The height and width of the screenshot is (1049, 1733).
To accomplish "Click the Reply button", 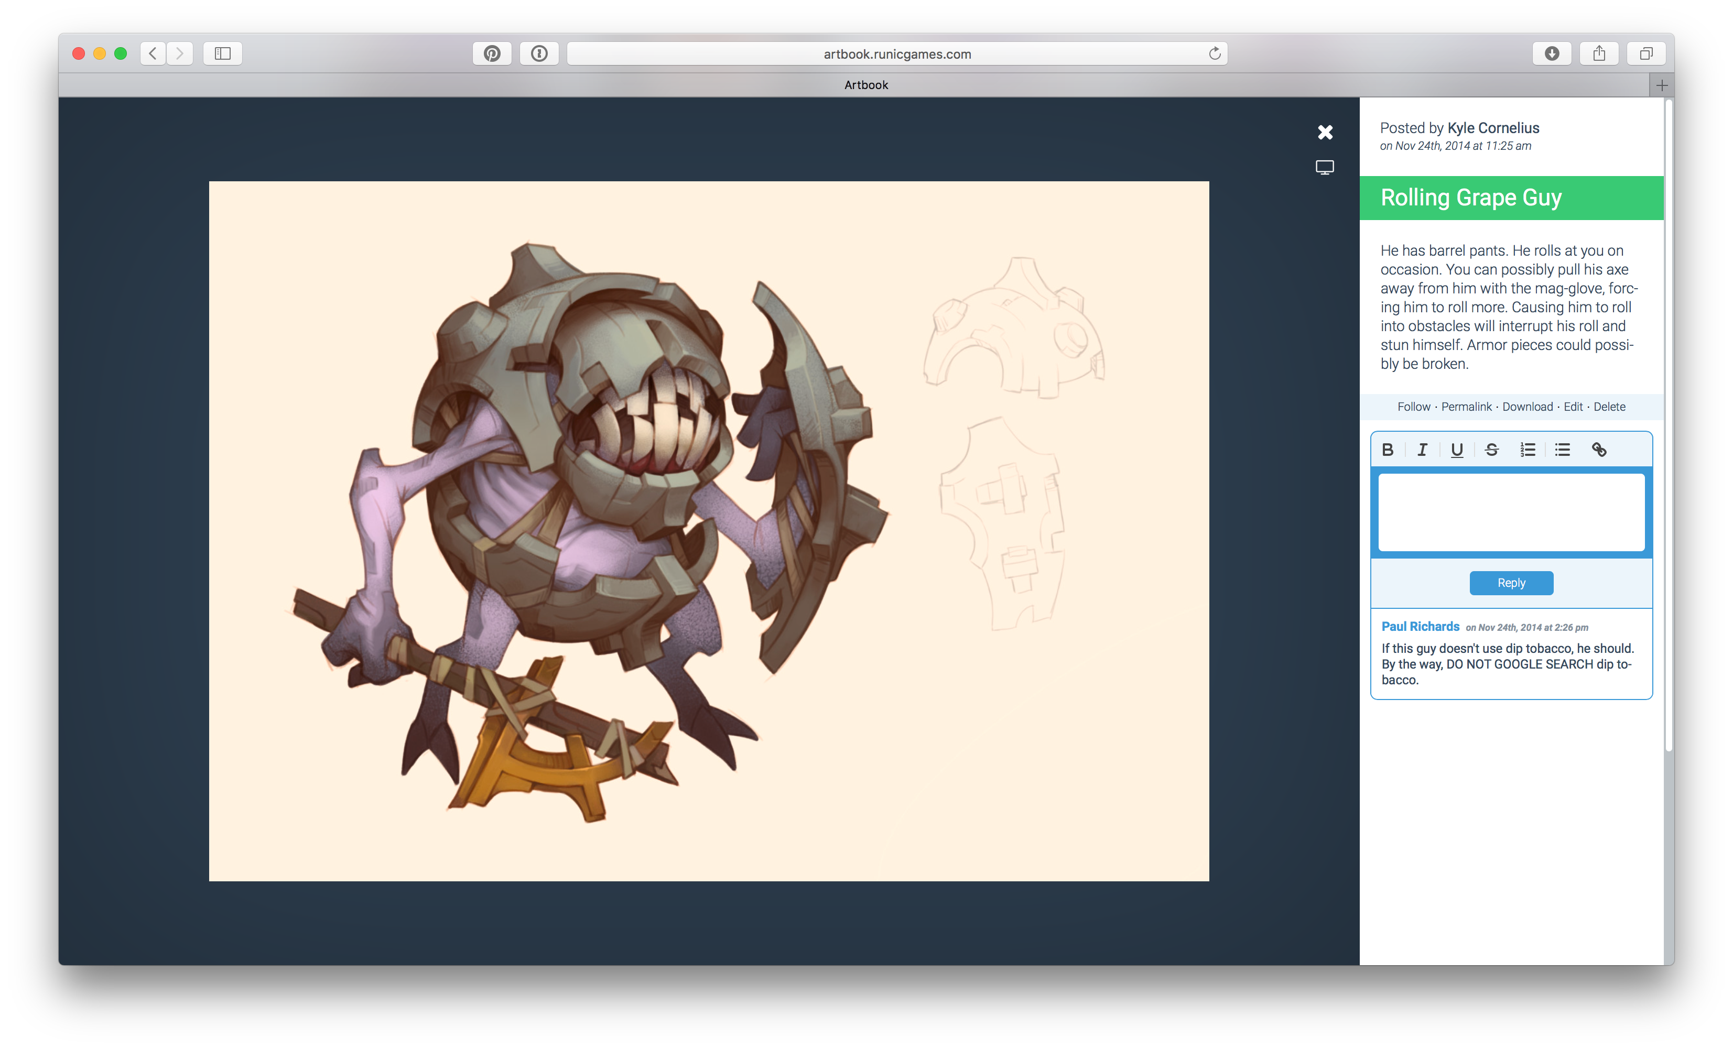I will click(x=1511, y=583).
